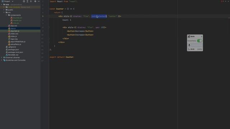Open the Project panel settings gear
Viewport: 230px width, 129px height.
coord(35,1)
